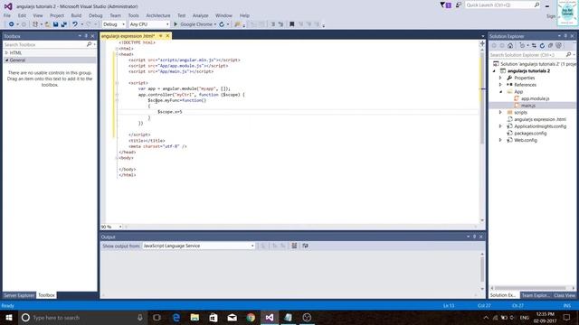The image size is (579, 325).
Task: Click notifications flag icon in title bar
Action: click(x=445, y=5)
